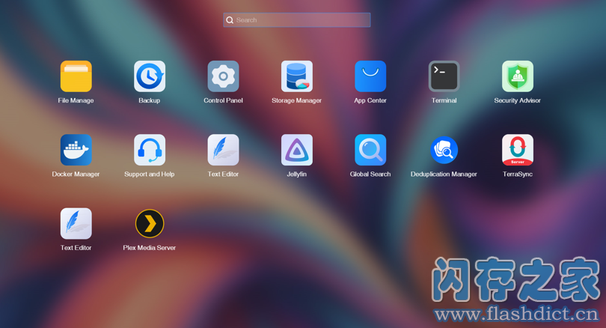Screen dimensions: 606x328
Task: Launch Deduplication Manager icon
Action: coord(444,150)
